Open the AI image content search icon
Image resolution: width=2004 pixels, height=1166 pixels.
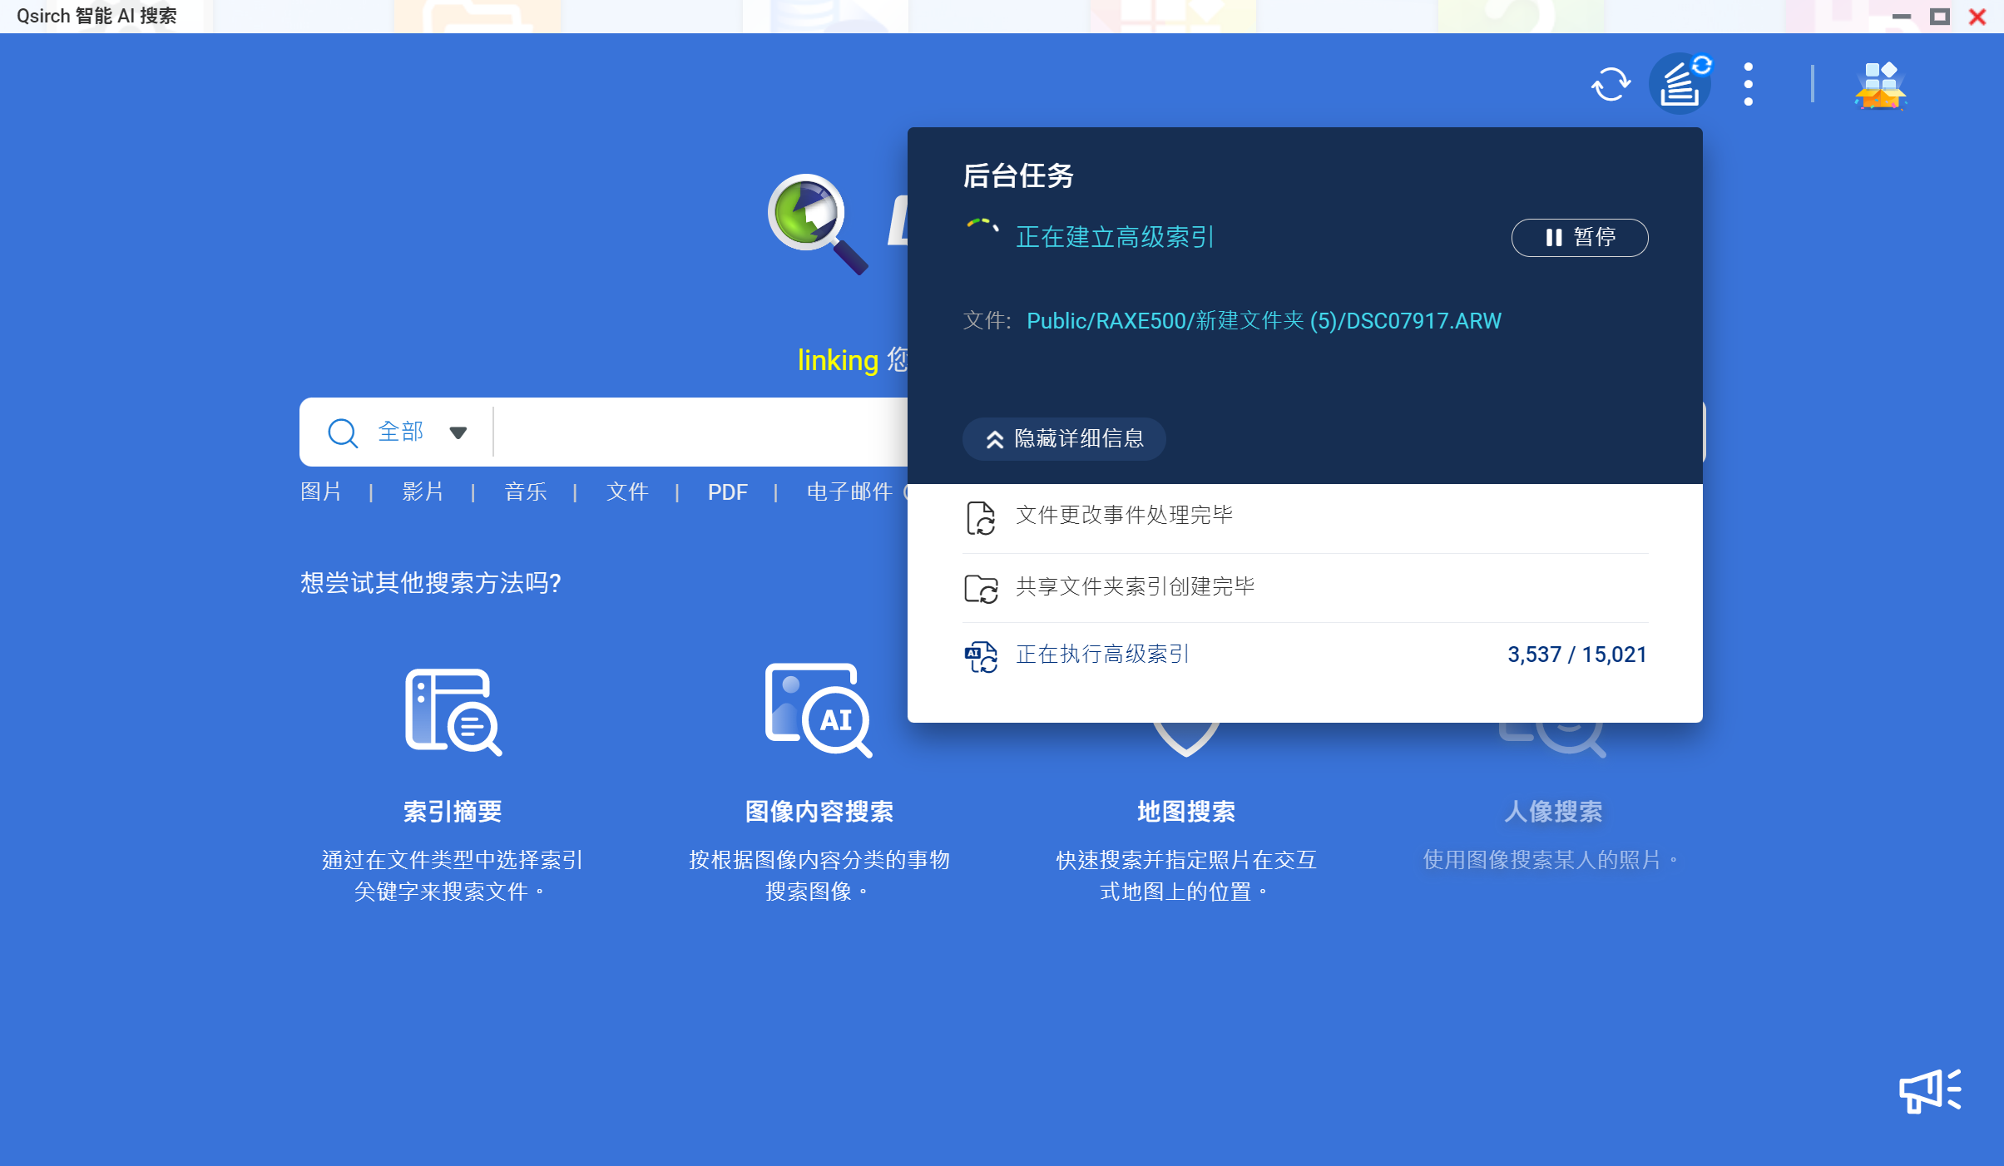click(x=819, y=710)
